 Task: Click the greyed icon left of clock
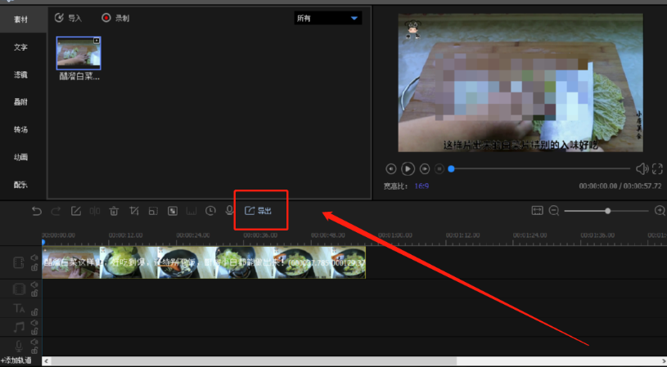pos(192,211)
